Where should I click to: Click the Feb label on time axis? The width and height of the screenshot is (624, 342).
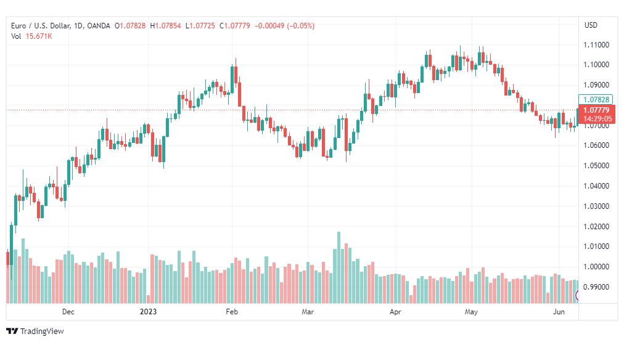(x=232, y=312)
